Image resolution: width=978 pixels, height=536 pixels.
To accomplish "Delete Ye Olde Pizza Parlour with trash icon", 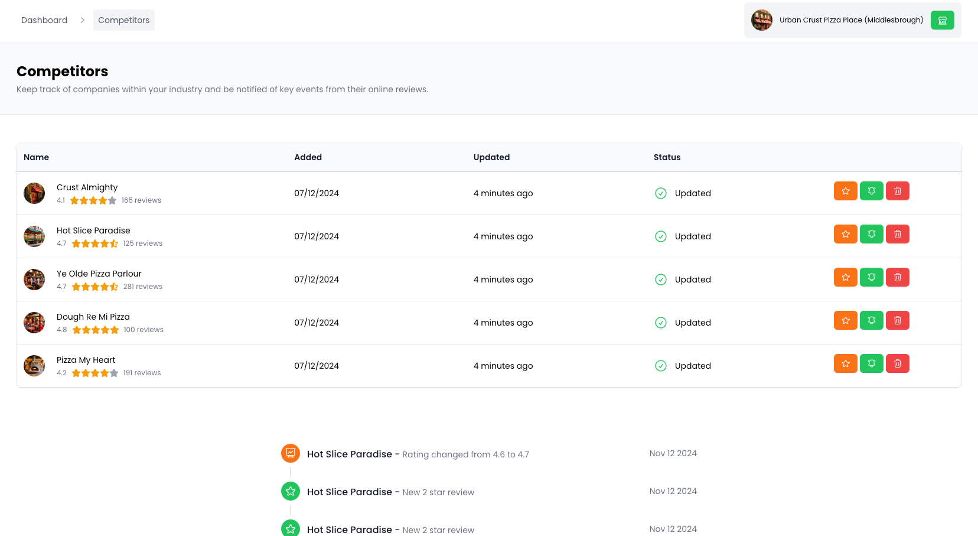I will pos(897,277).
